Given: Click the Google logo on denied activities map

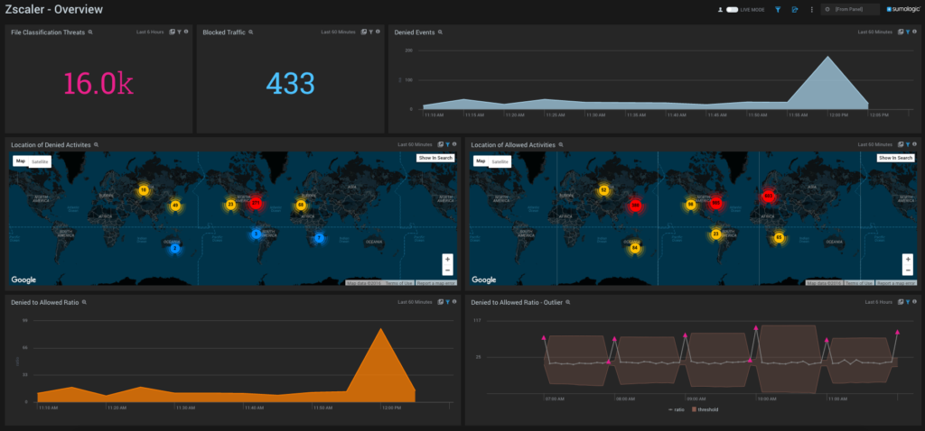Looking at the screenshot, I should 23,280.
